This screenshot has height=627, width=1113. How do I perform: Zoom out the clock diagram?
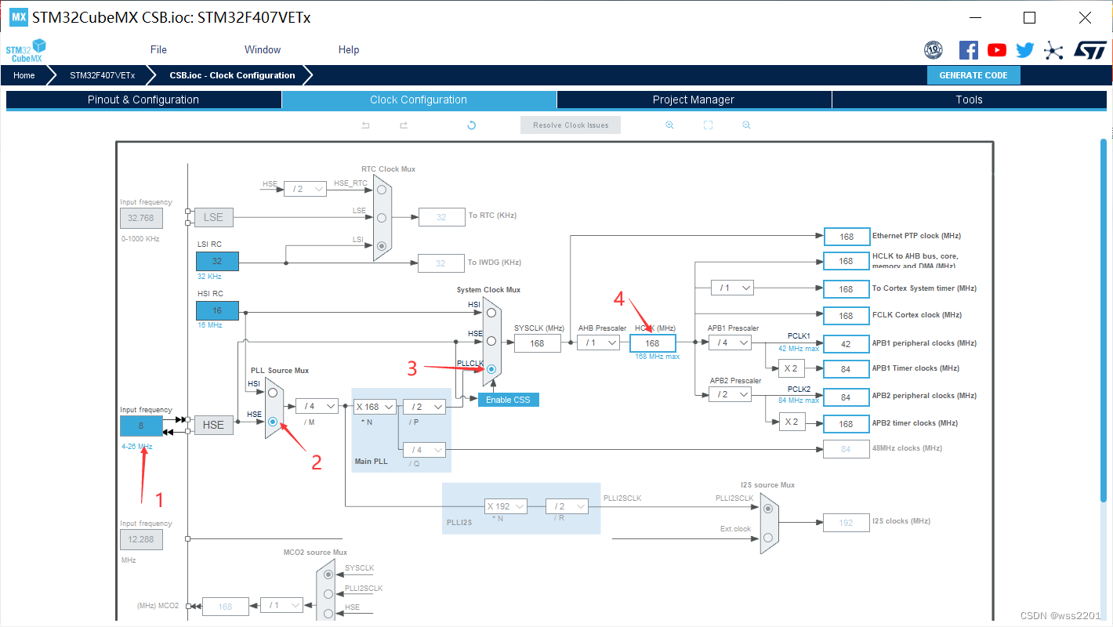pos(746,125)
